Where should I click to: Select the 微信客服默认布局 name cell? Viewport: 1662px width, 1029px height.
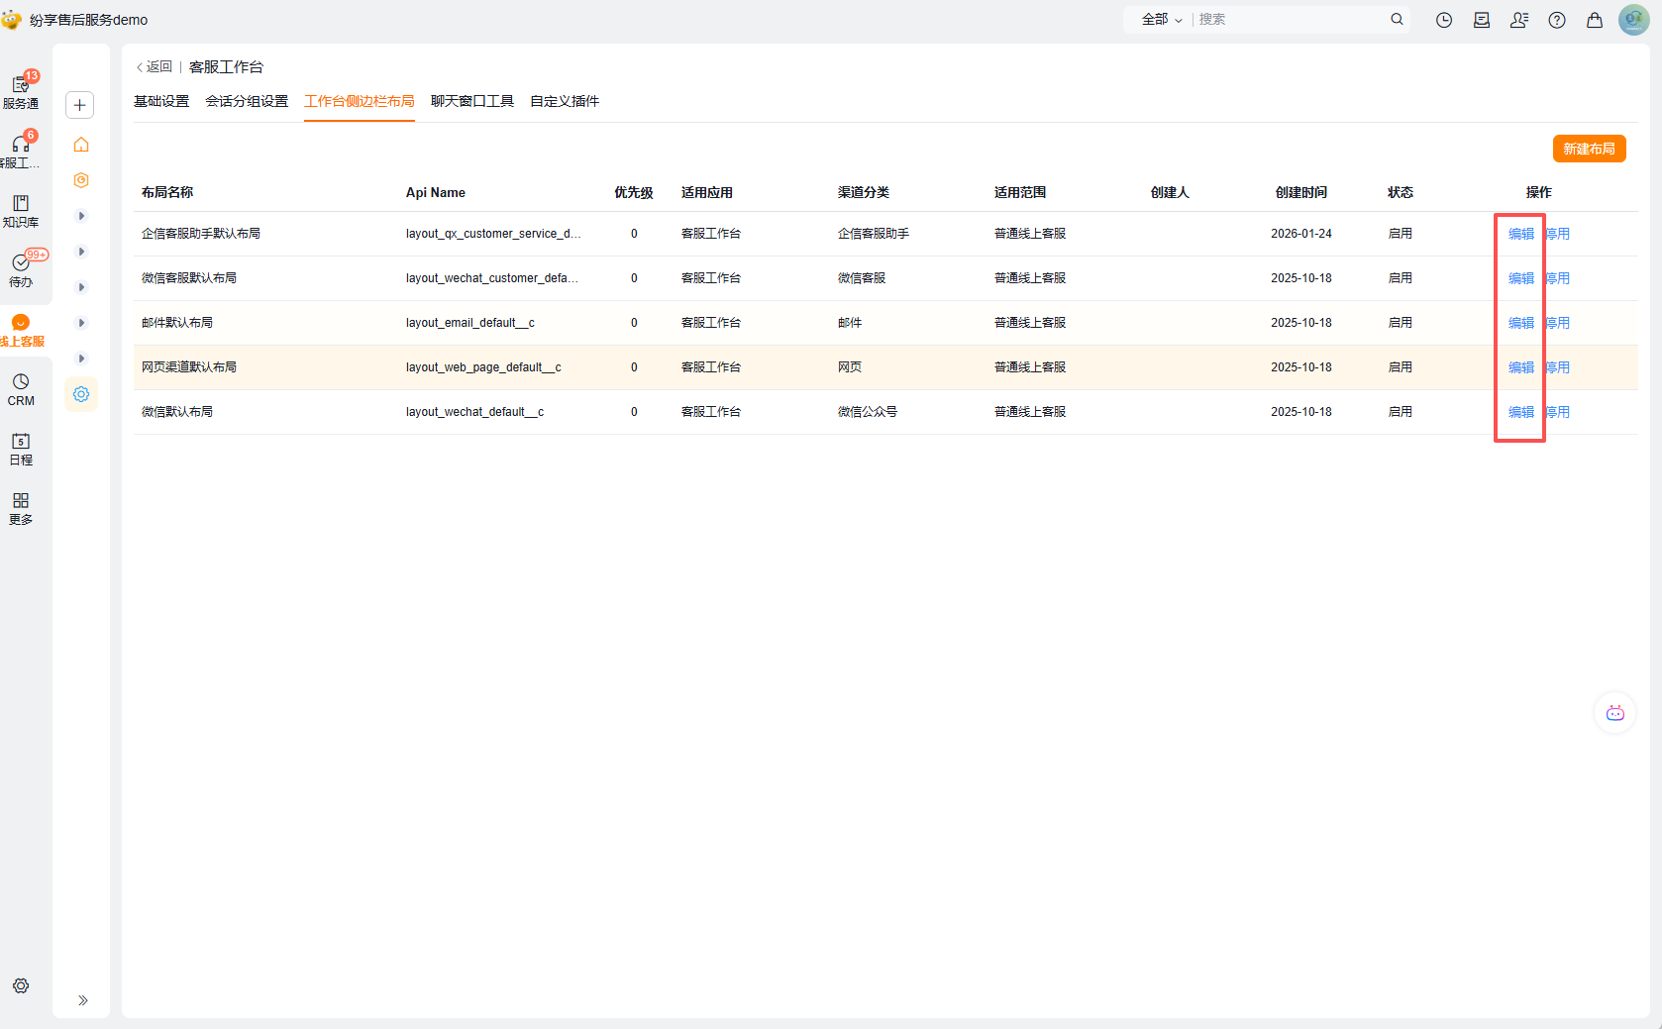click(x=189, y=278)
